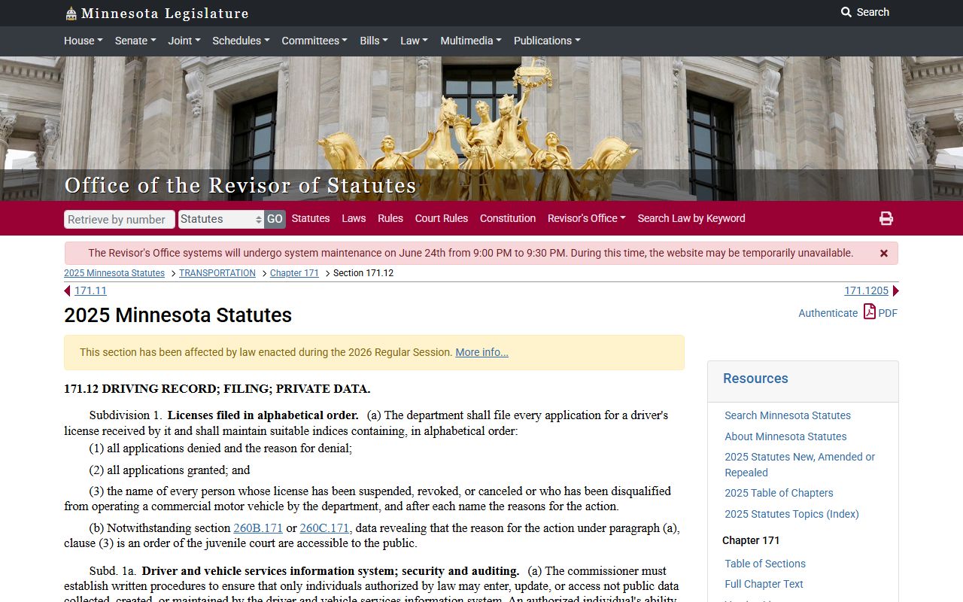Click the Minnesota Legislature header text
Viewport: 963px width, 602px height.
(165, 14)
